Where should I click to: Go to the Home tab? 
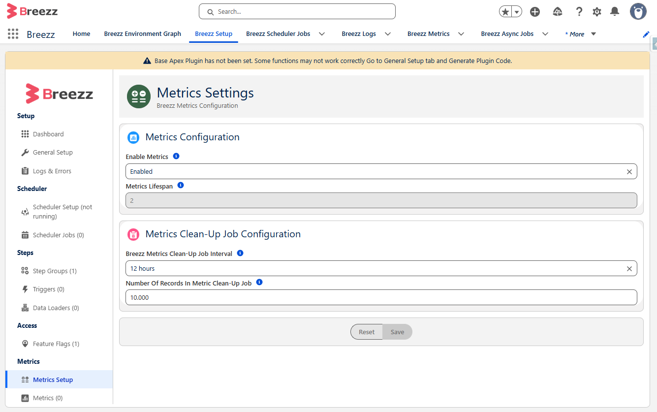[x=81, y=34]
